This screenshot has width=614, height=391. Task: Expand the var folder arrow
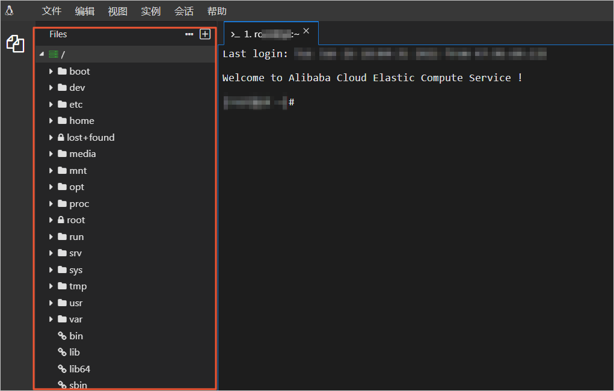(52, 319)
